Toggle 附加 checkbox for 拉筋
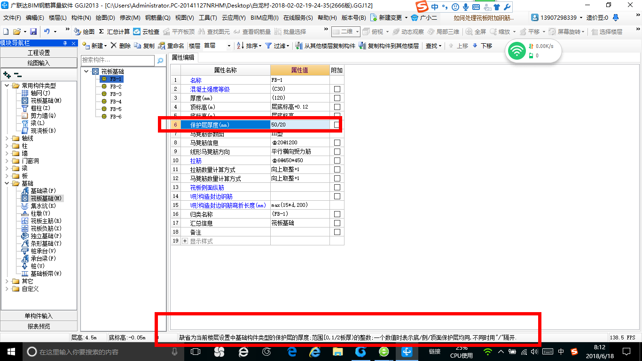642x361 pixels. pyautogui.click(x=337, y=161)
